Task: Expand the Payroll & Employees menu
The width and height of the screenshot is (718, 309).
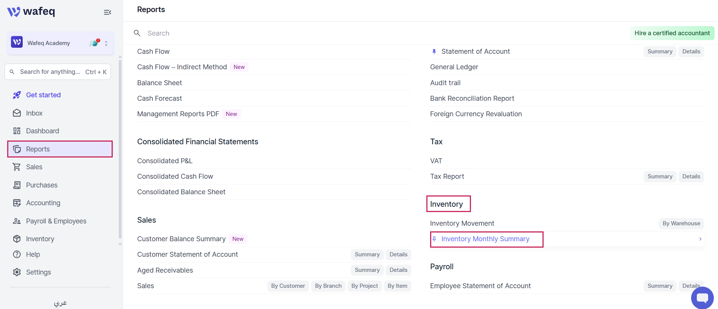Action: click(x=56, y=221)
